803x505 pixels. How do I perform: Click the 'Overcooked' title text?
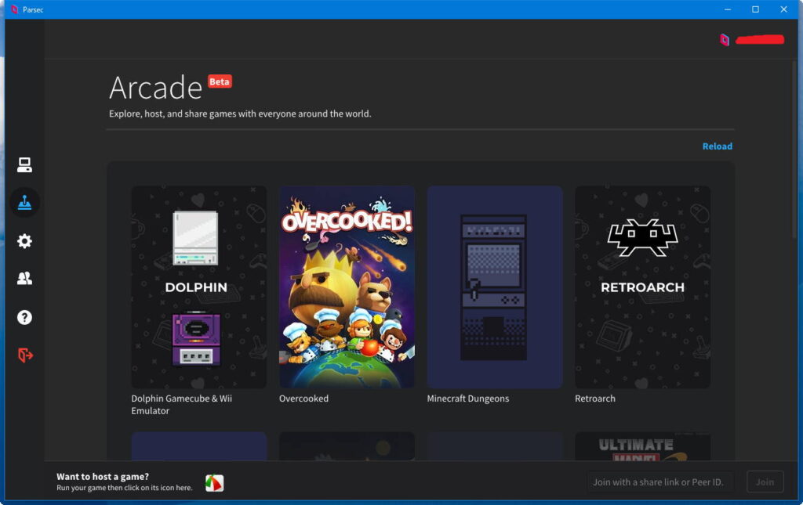click(x=303, y=399)
